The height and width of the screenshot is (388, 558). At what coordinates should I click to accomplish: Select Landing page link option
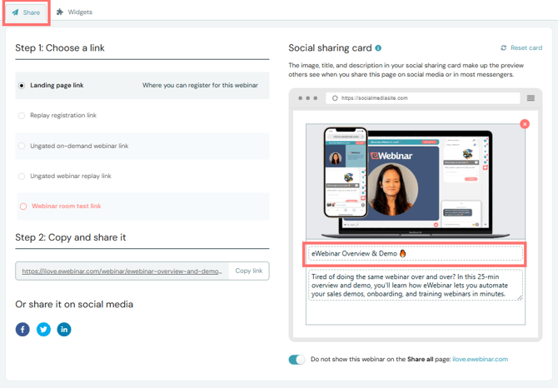[x=22, y=85]
